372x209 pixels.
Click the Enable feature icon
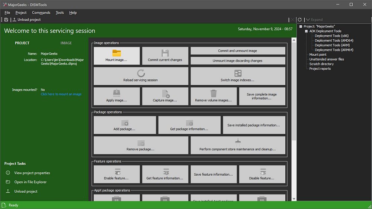click(x=117, y=172)
